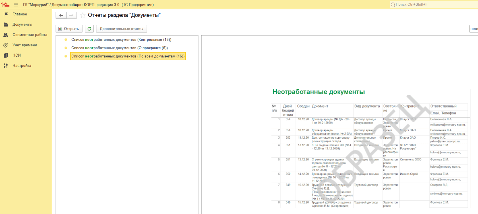The image size is (478, 214).
Task: Click the folder icon beside Документы
Action: pyautogui.click(x=6, y=24)
